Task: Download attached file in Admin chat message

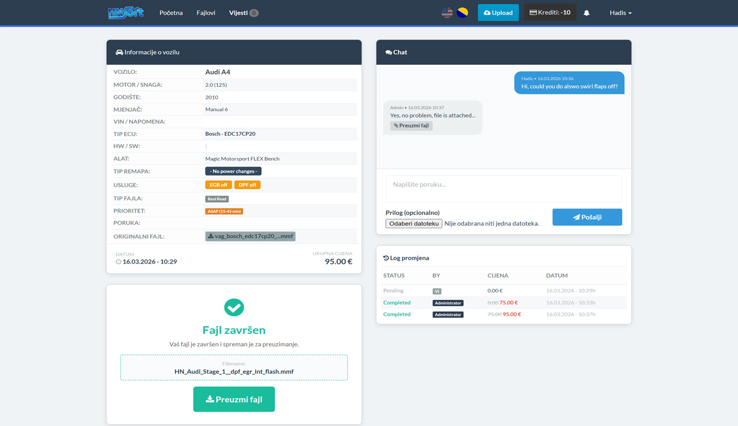Action: (x=411, y=126)
